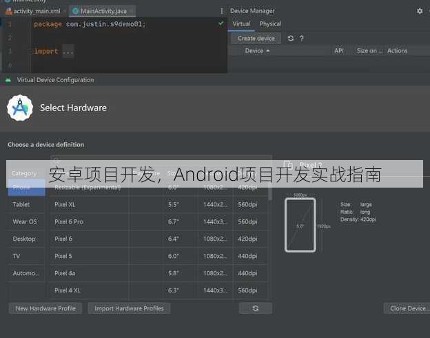
Task: Select the Pixel XL device row
Action: [158, 205]
